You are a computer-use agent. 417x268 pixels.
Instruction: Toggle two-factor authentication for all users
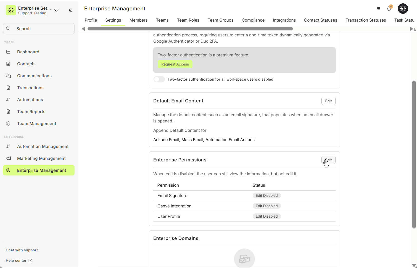(x=159, y=79)
